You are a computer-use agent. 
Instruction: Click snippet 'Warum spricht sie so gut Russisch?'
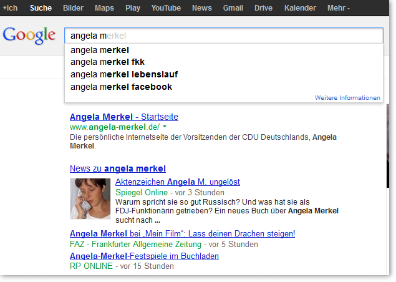[177, 202]
